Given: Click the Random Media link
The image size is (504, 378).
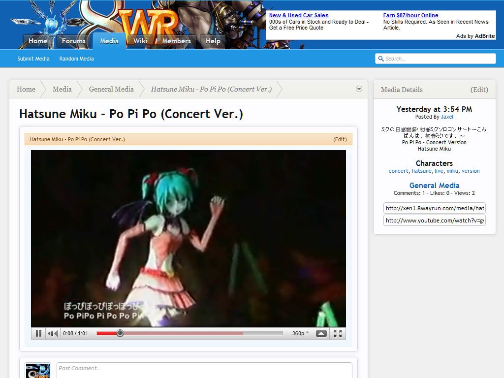Looking at the screenshot, I should coord(76,59).
